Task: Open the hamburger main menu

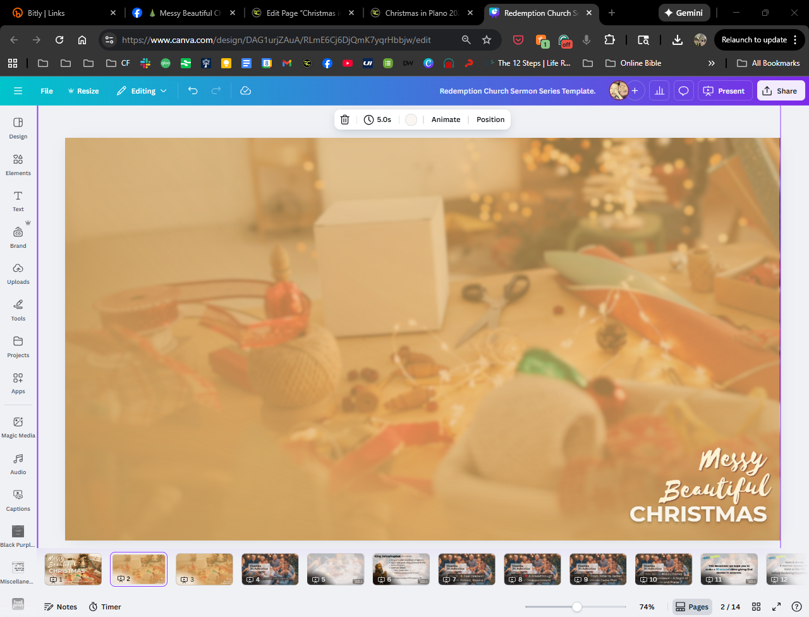Action: tap(18, 91)
